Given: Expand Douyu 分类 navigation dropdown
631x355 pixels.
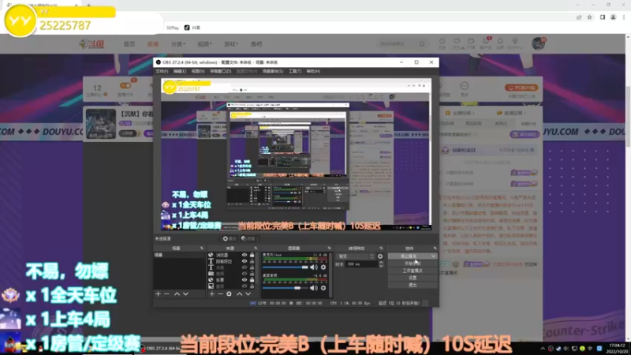Looking at the screenshot, I should pos(178,44).
